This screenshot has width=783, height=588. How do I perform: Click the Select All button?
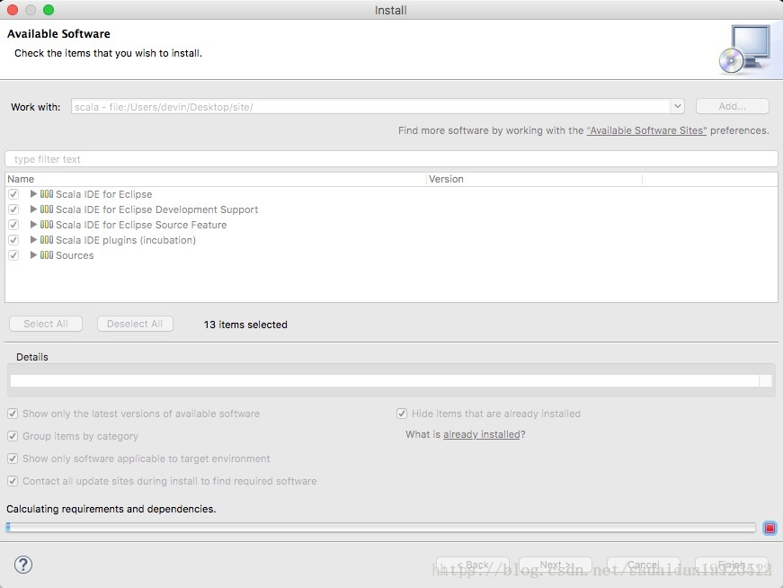coord(46,324)
